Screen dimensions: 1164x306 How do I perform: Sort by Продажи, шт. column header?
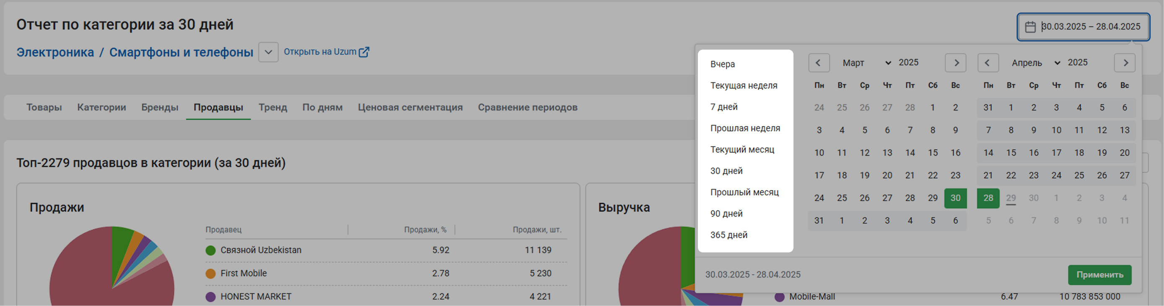tap(537, 230)
